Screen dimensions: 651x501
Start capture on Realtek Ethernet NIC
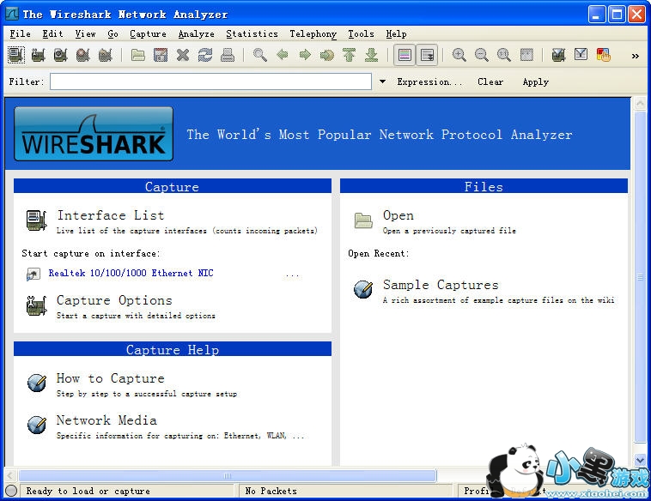click(x=131, y=274)
